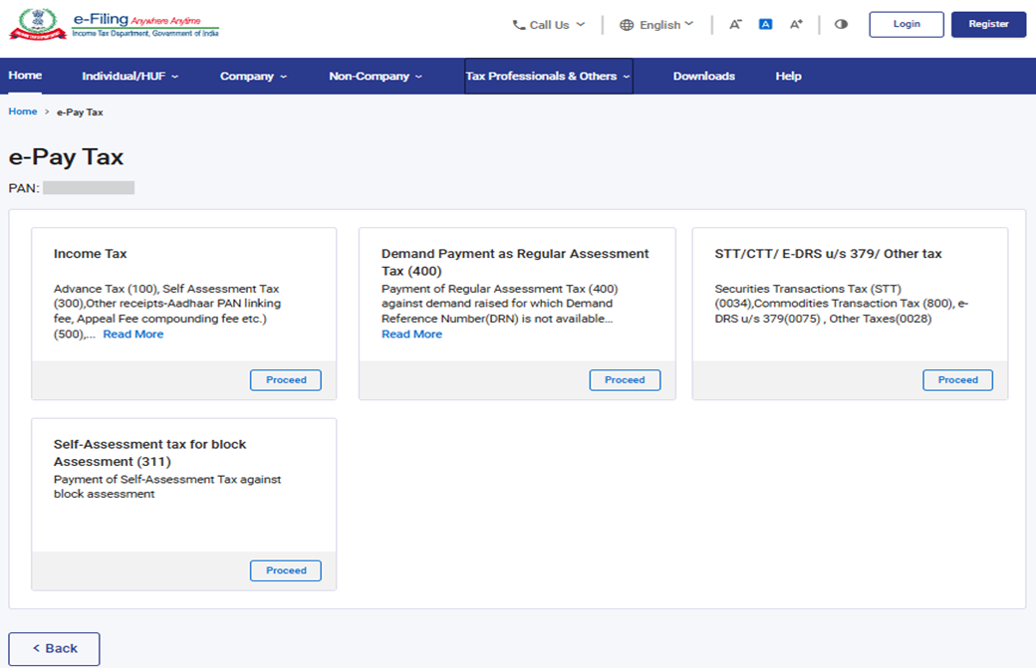The height and width of the screenshot is (668, 1036).
Task: Open Tax Professionals & Others menu
Action: point(548,77)
